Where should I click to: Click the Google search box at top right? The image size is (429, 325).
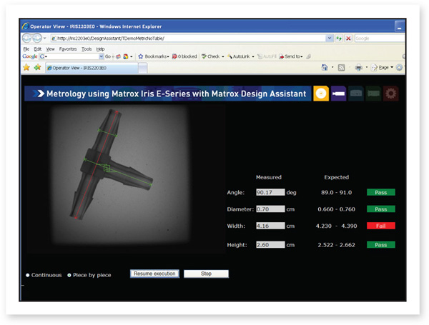[380, 39]
